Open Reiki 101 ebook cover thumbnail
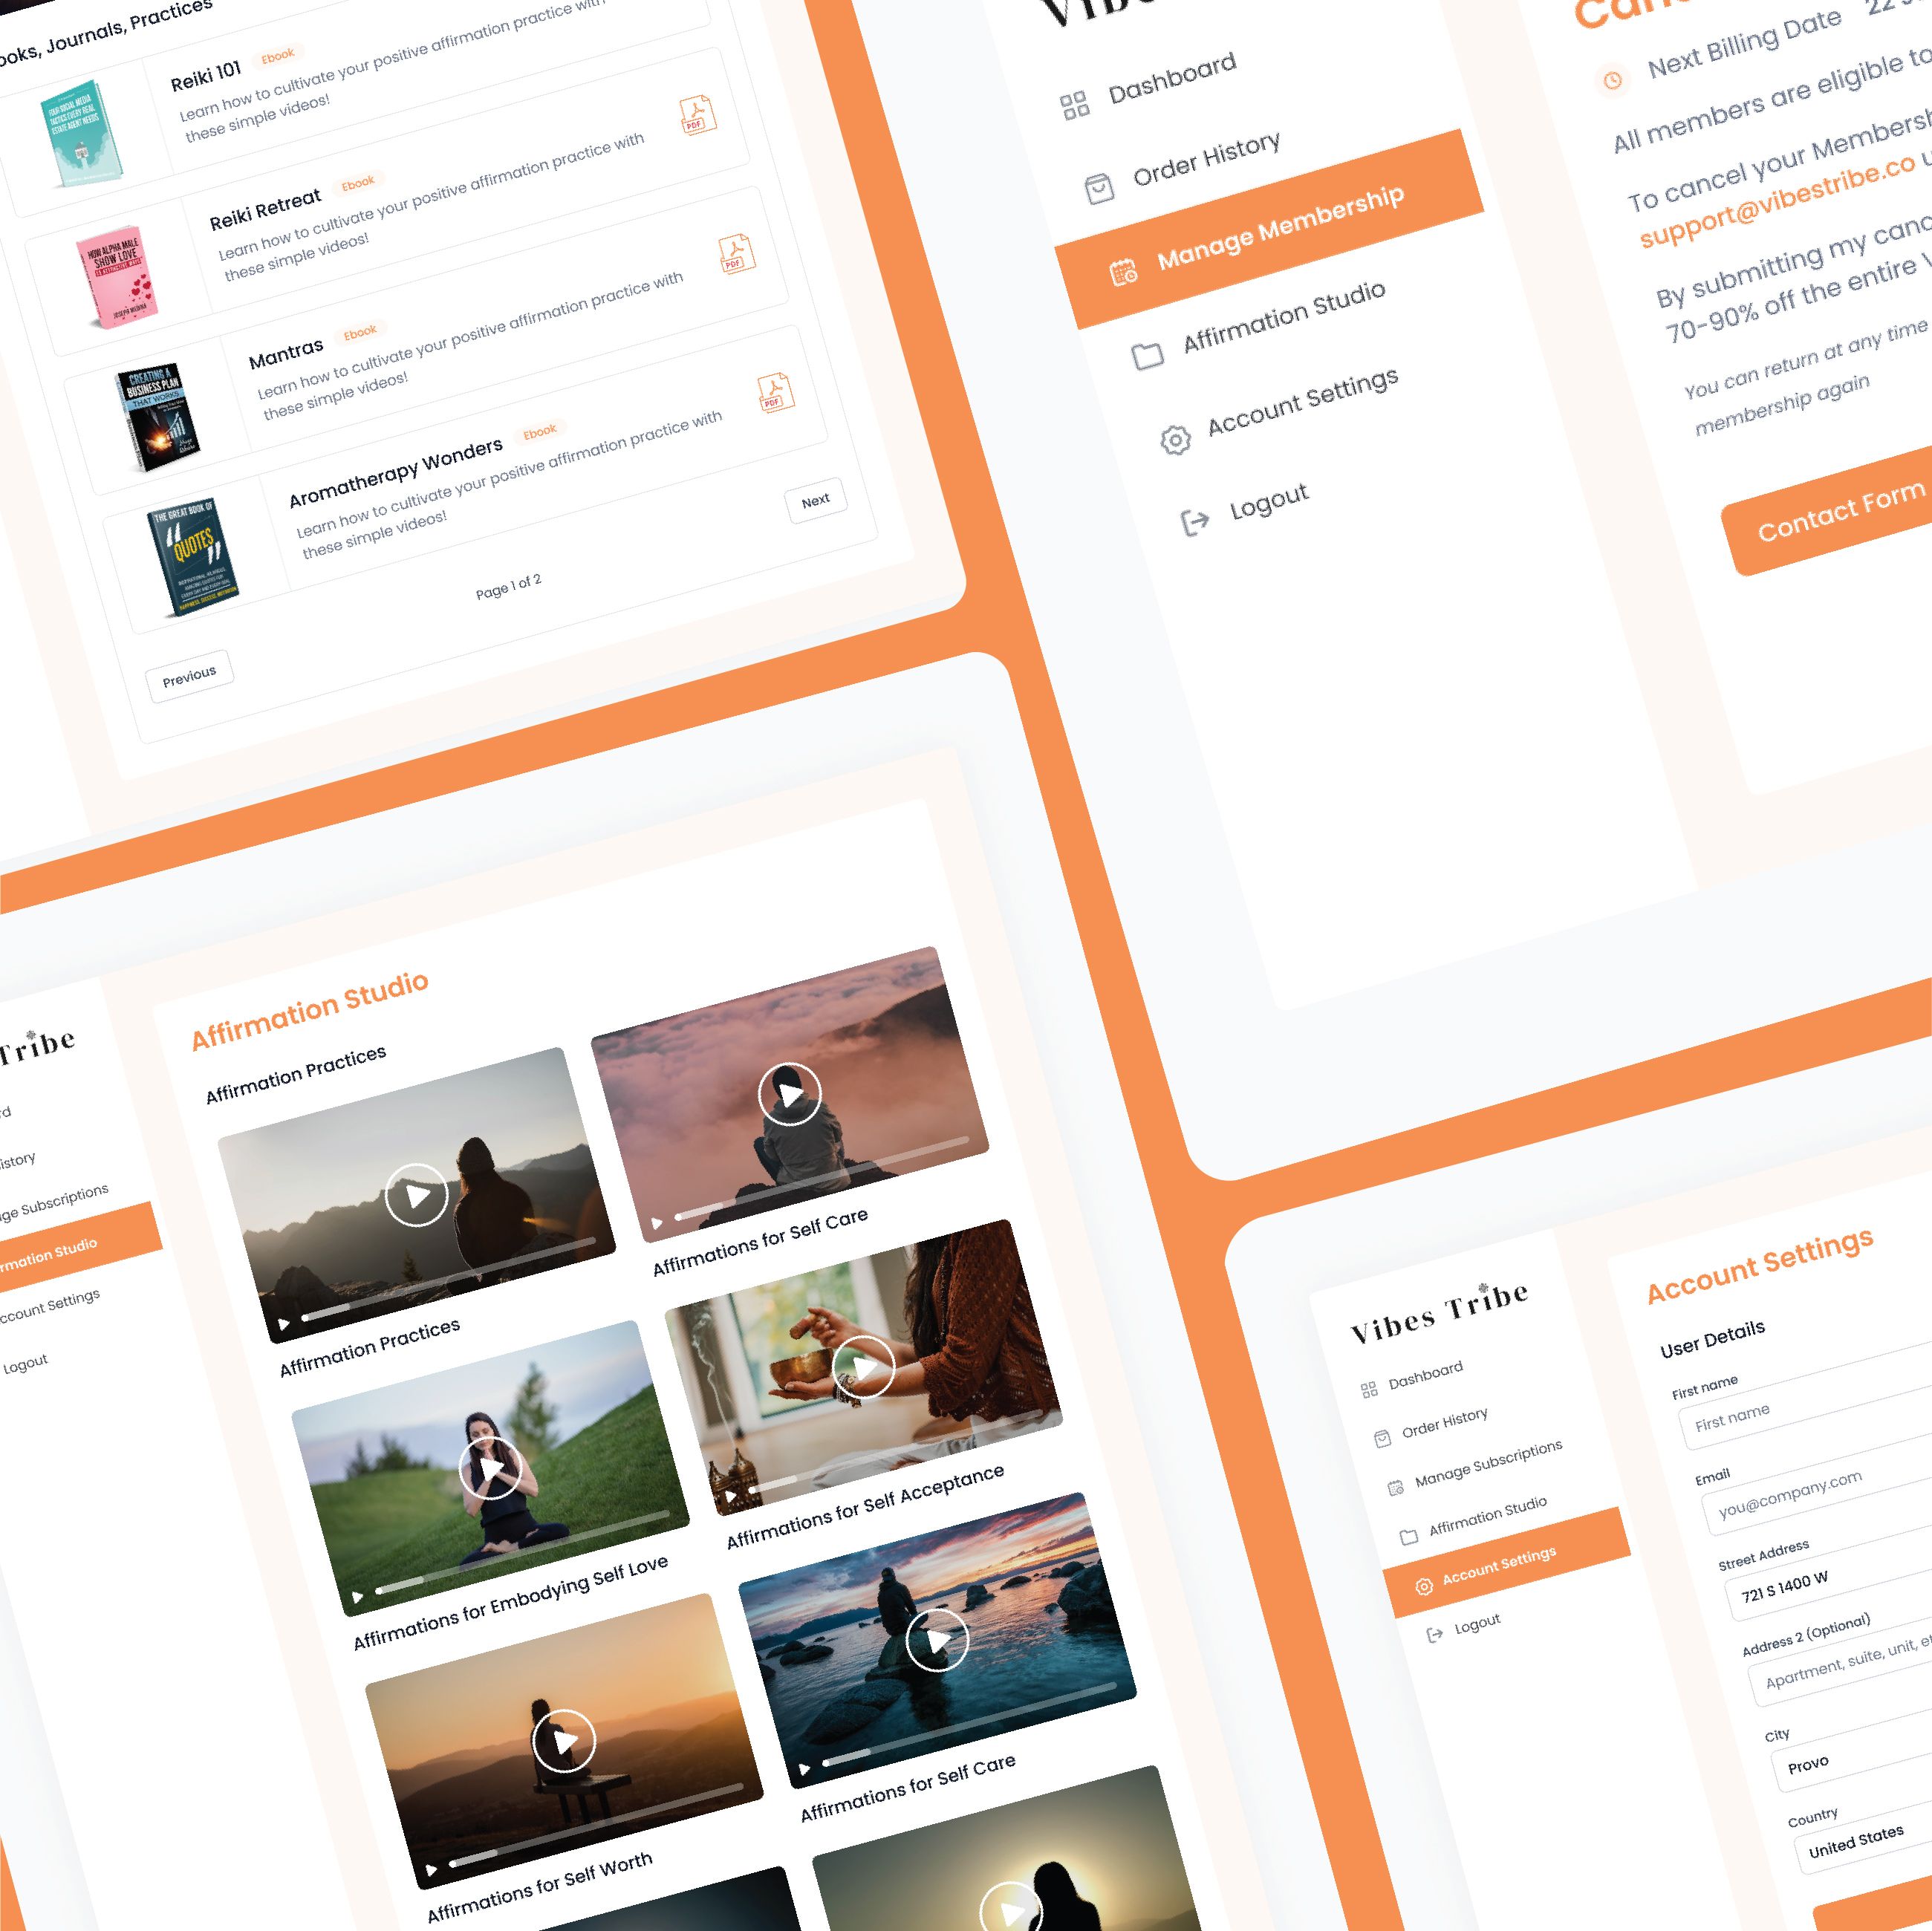 coord(82,133)
